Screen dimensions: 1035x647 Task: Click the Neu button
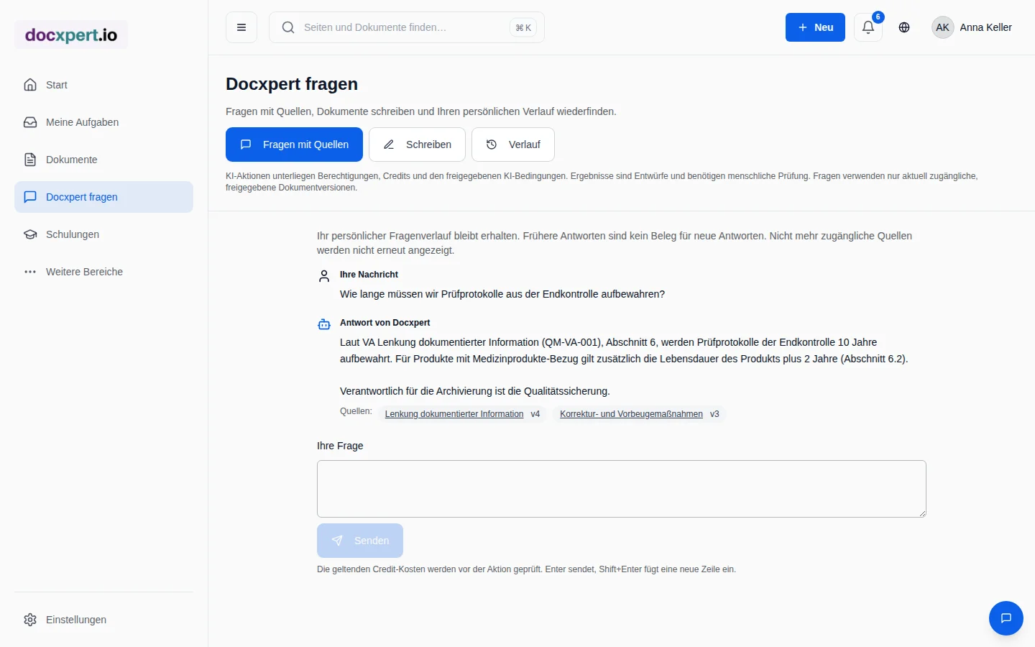tap(815, 27)
